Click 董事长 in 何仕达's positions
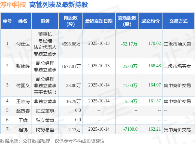The image size is (195, 144). point(45,34)
